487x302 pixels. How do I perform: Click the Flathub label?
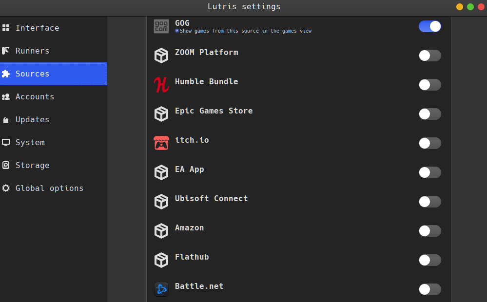(192, 257)
